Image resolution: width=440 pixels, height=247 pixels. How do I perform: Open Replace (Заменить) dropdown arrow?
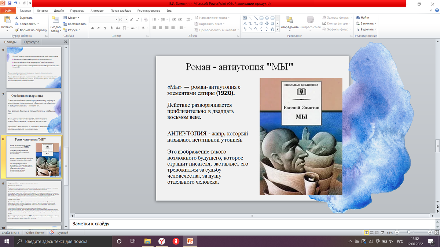[375, 23]
